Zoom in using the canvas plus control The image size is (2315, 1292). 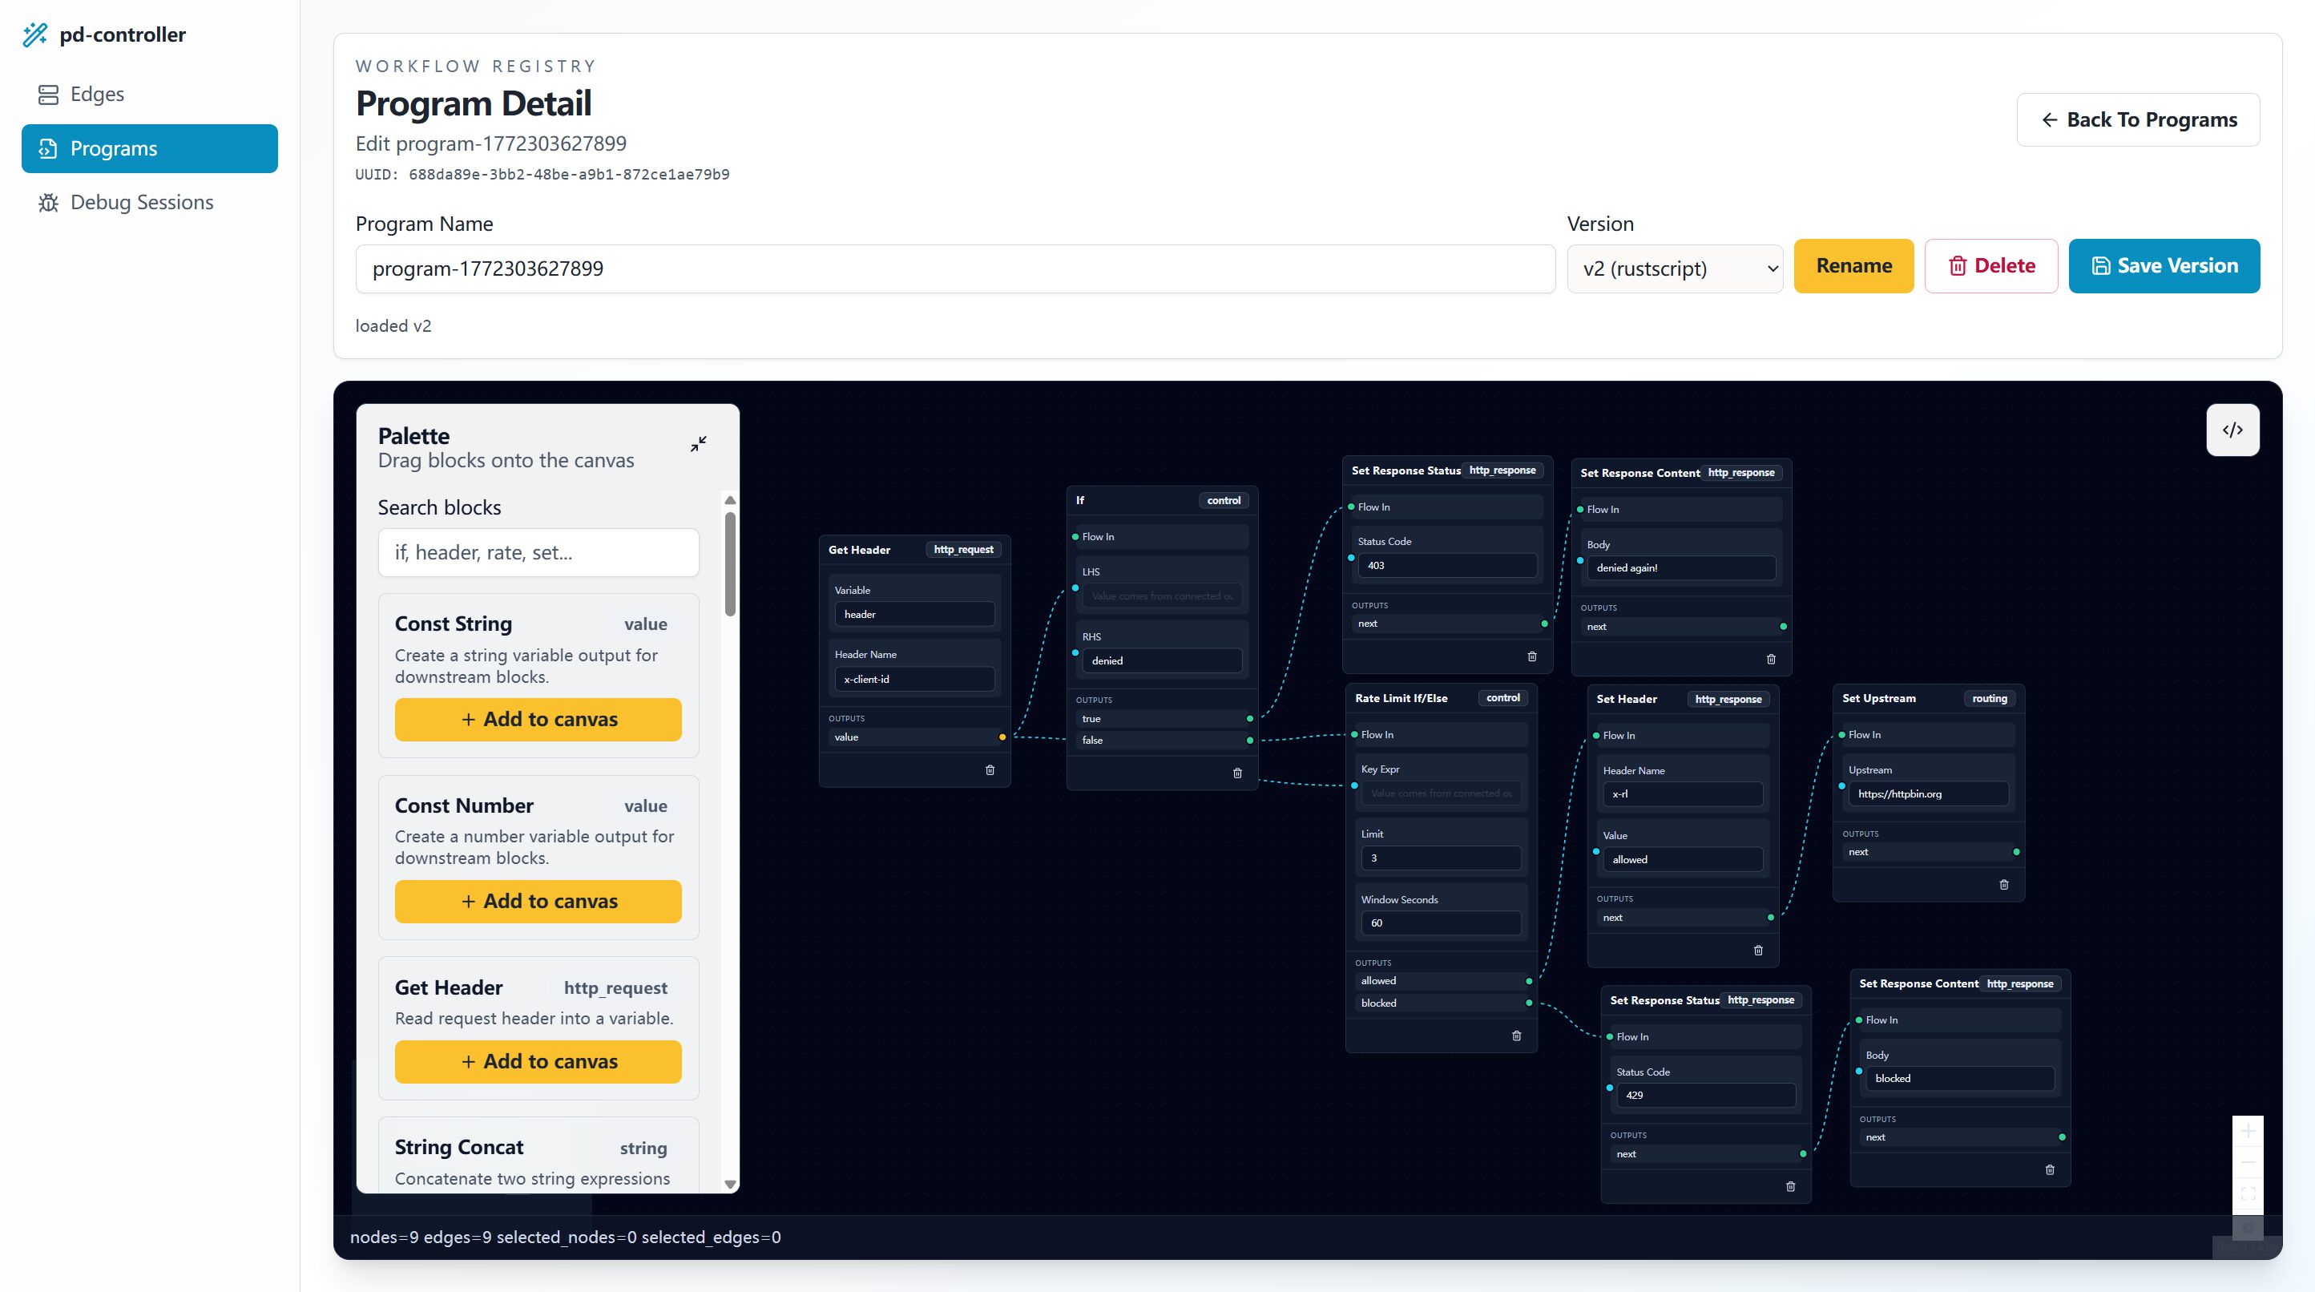point(2248,1131)
